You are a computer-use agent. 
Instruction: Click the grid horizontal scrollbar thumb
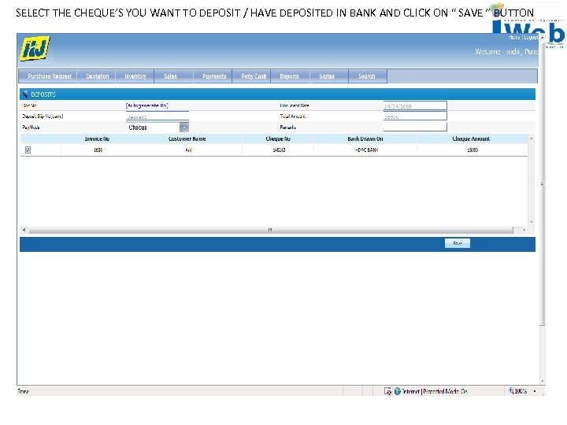pos(270,230)
